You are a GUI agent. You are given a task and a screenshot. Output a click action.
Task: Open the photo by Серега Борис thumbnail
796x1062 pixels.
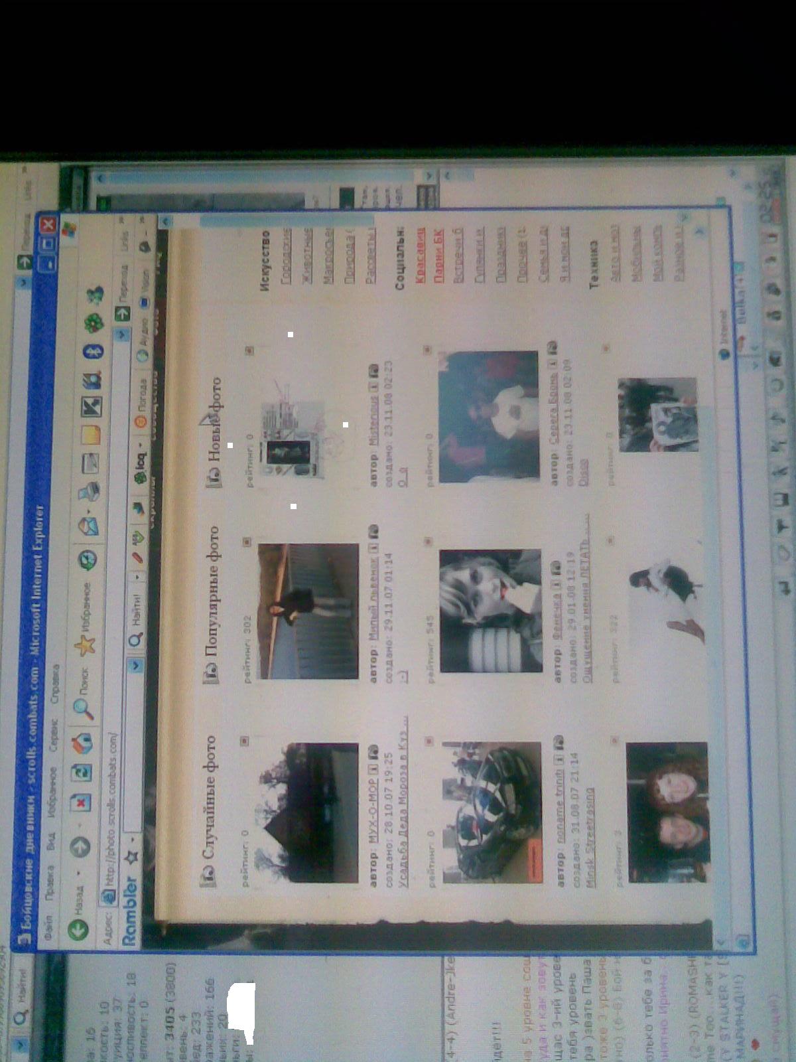pyautogui.click(x=489, y=417)
